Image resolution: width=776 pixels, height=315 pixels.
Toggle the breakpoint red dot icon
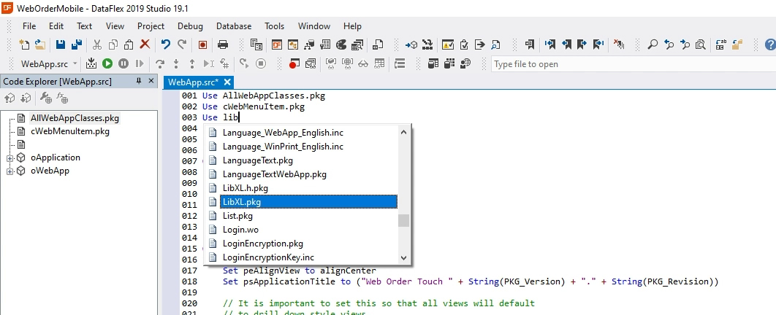[x=293, y=64]
